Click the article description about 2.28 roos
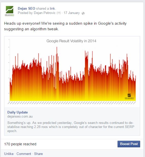The height and width of the screenshot is (157, 145). pyautogui.click(x=70, y=127)
